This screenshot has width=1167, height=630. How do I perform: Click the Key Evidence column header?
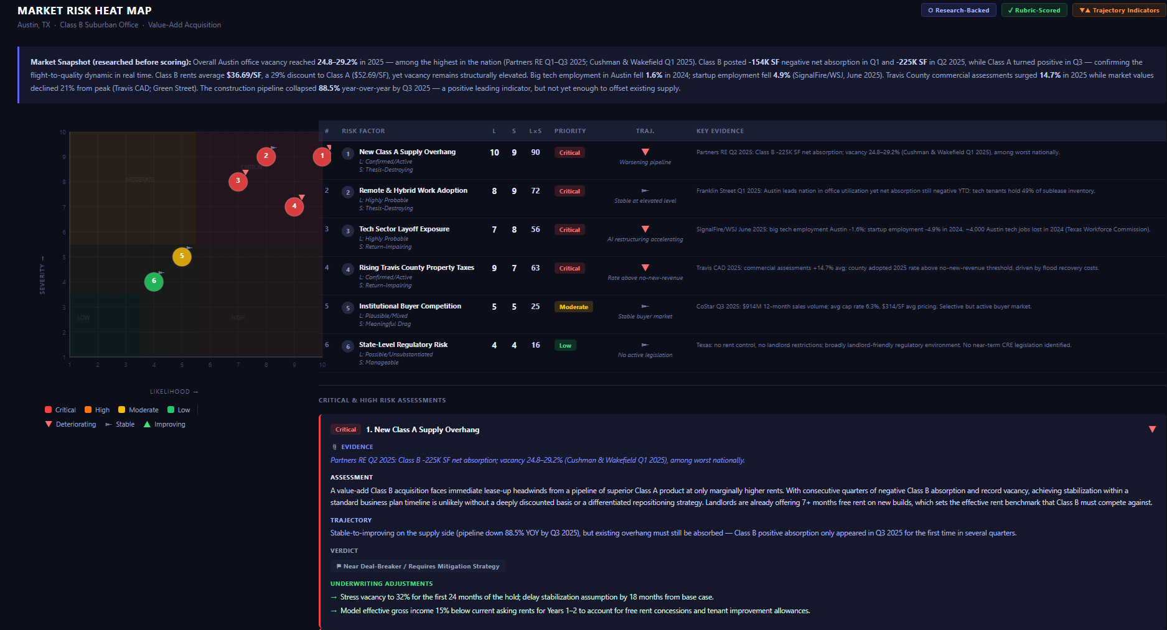click(719, 131)
